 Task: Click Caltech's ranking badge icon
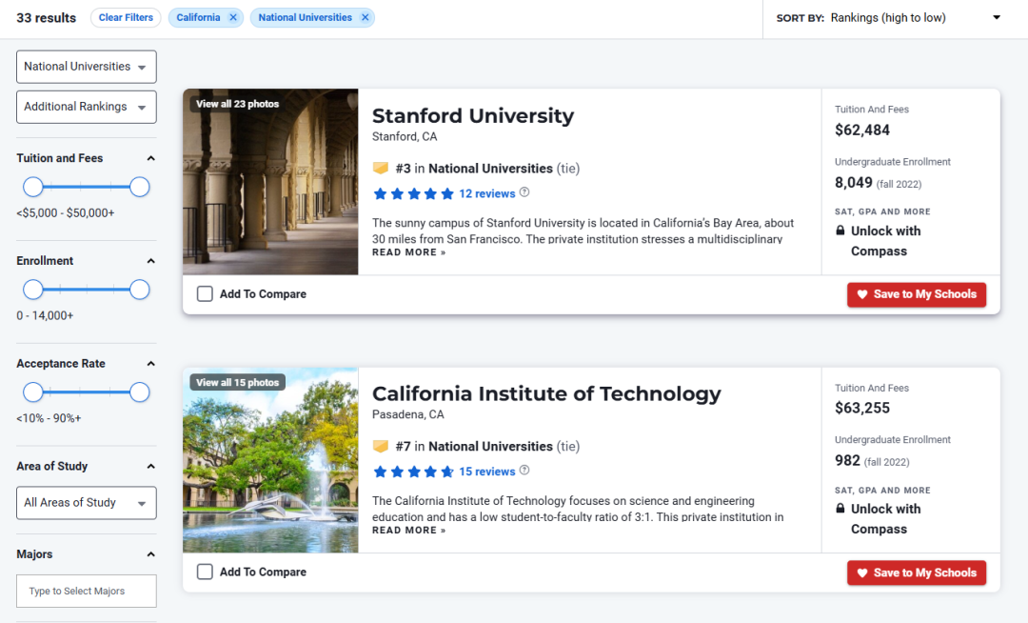click(380, 447)
